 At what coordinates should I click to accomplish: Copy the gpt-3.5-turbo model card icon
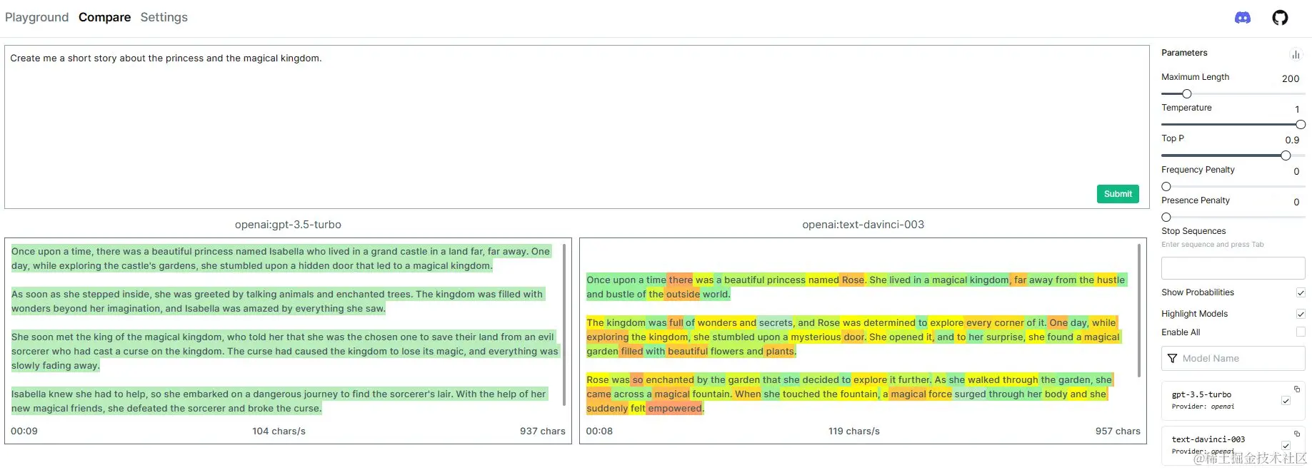[x=1297, y=389]
